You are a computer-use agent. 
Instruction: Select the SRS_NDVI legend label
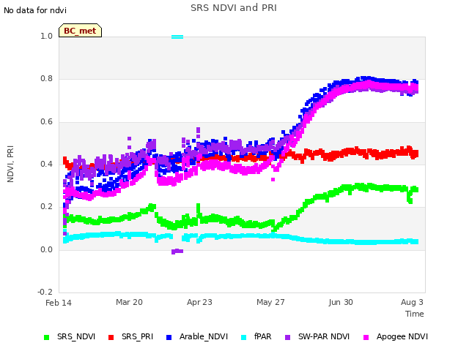[76, 336]
